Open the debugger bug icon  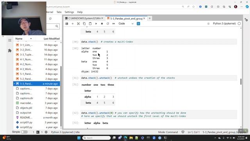(208, 23)
